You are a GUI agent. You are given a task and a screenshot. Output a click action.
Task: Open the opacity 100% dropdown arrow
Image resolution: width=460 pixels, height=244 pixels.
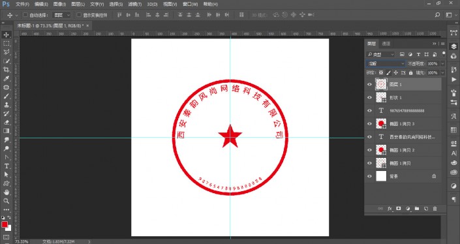point(442,64)
